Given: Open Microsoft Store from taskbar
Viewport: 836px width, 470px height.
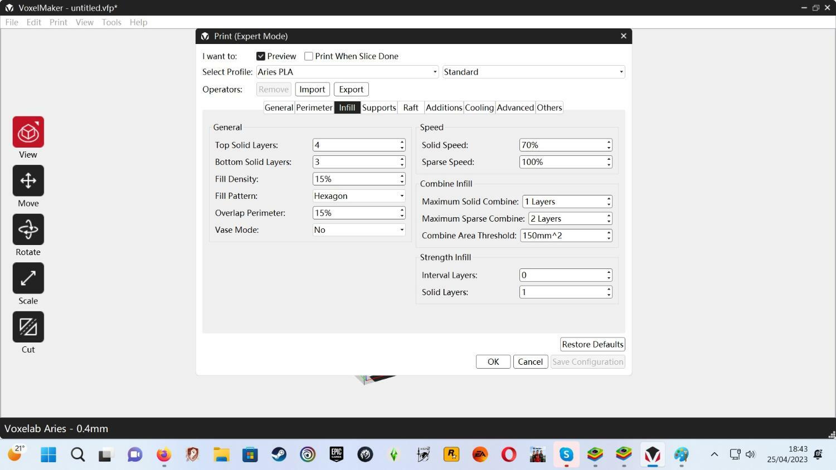Looking at the screenshot, I should [250, 455].
